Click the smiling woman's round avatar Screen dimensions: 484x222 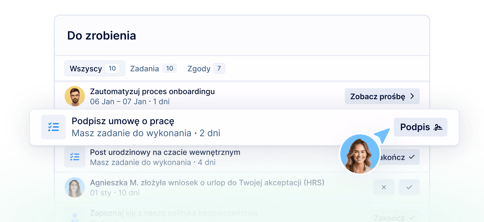tap(360, 154)
